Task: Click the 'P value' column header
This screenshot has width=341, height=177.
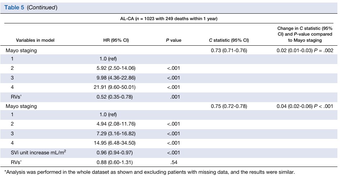Action: pyautogui.click(x=173, y=40)
